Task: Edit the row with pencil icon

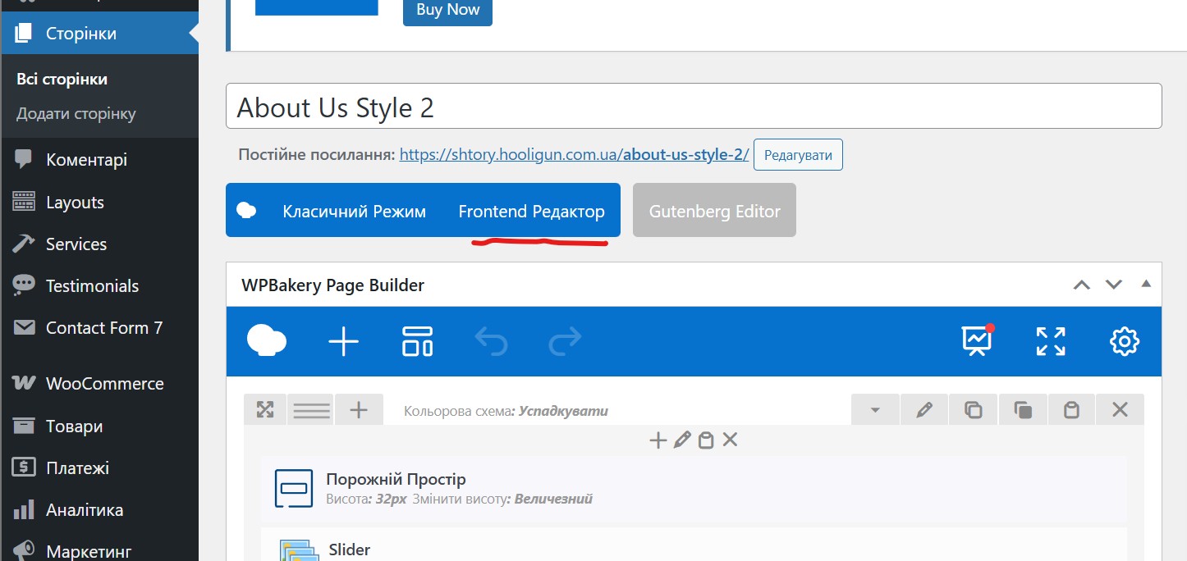Action: (924, 410)
